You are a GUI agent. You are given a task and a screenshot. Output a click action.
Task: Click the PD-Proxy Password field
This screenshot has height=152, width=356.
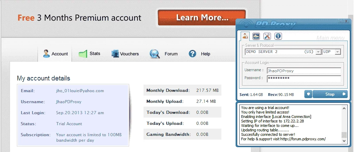coord(304,78)
